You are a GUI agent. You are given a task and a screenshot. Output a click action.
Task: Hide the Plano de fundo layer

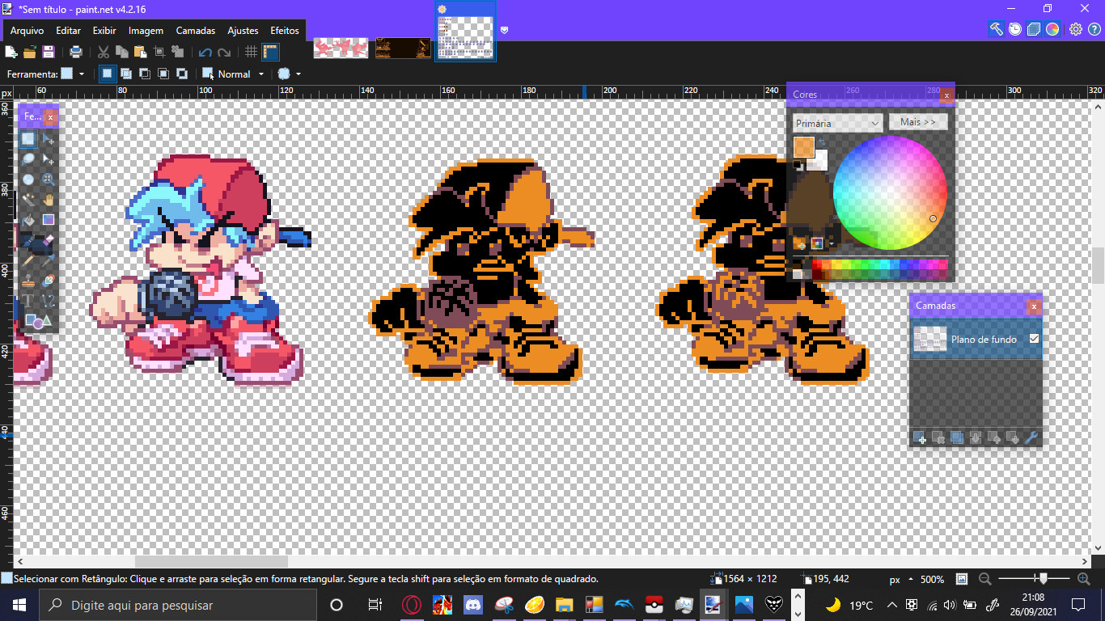click(1034, 339)
